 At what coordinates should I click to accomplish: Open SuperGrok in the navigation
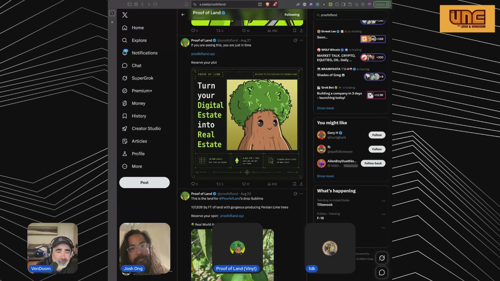137,78
